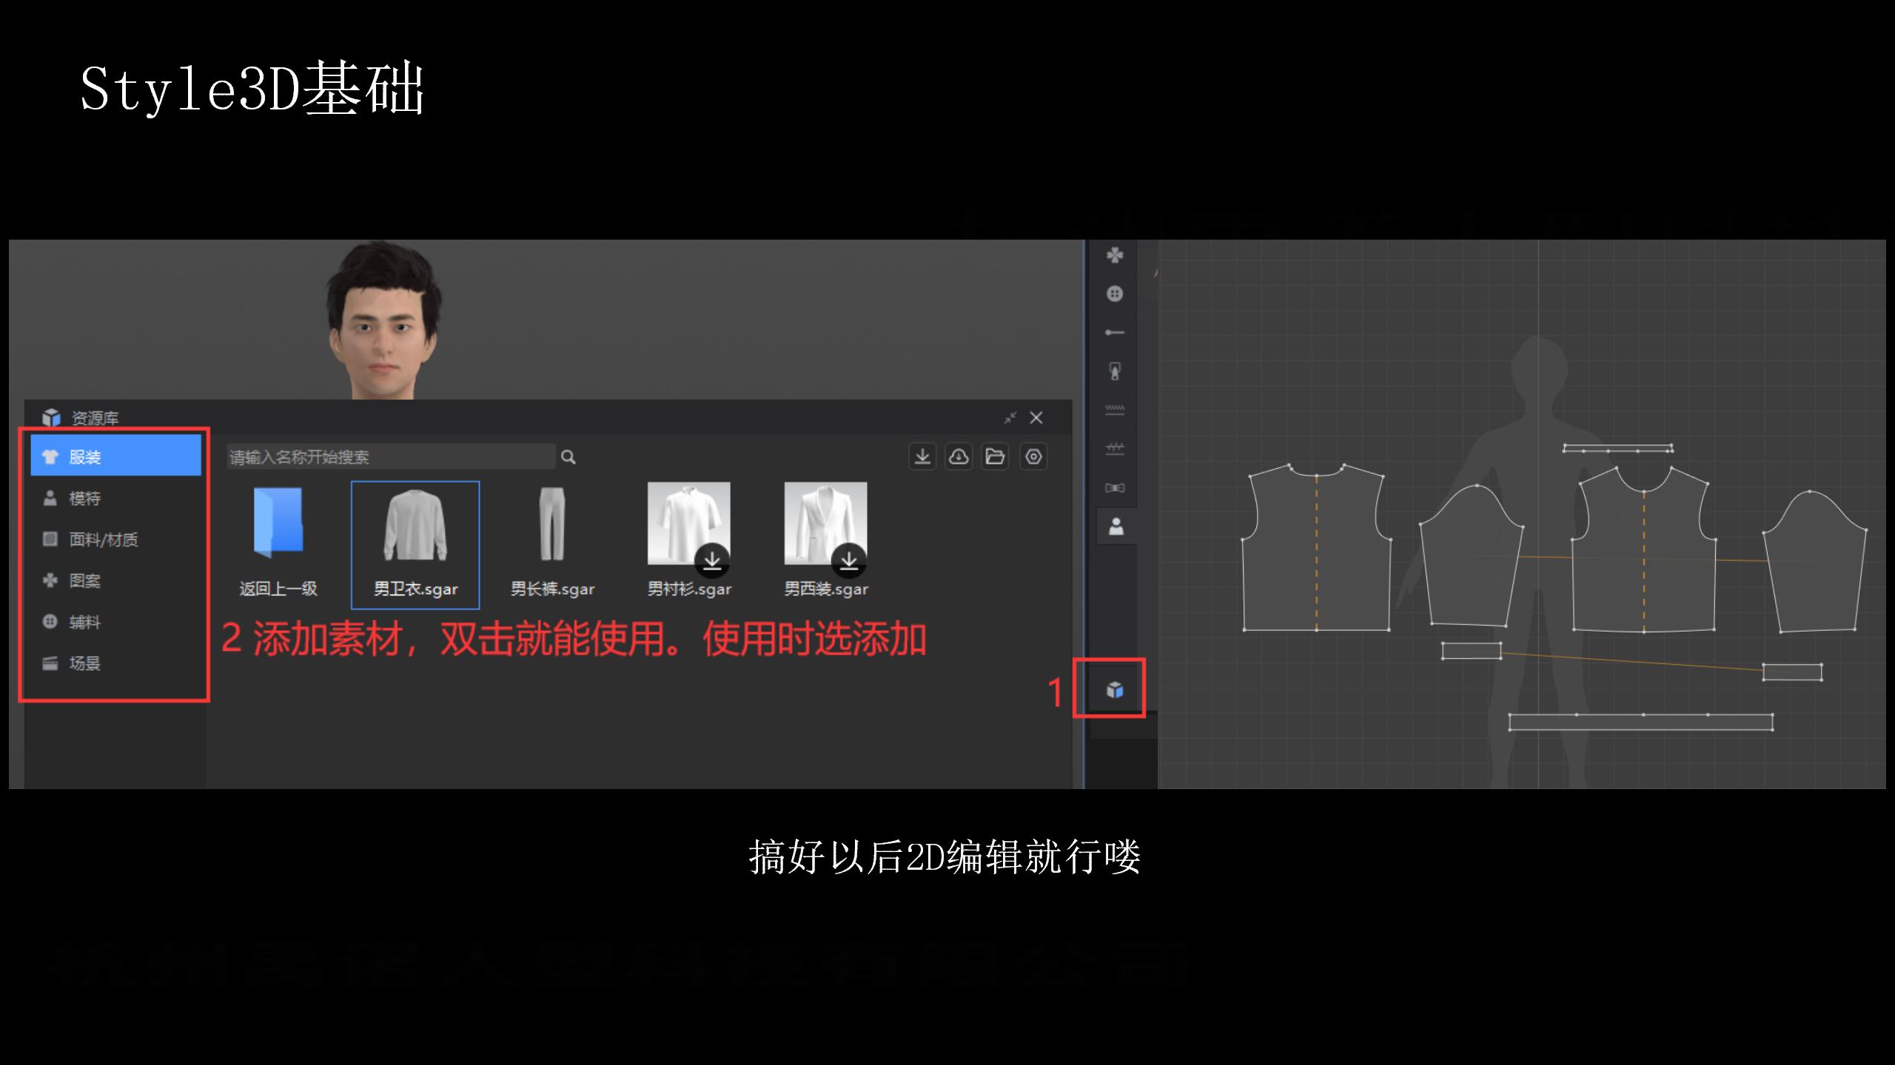Viewport: 1895px width, 1065px height.
Task: Select the bow-tie binding tool icon
Action: (x=1115, y=488)
